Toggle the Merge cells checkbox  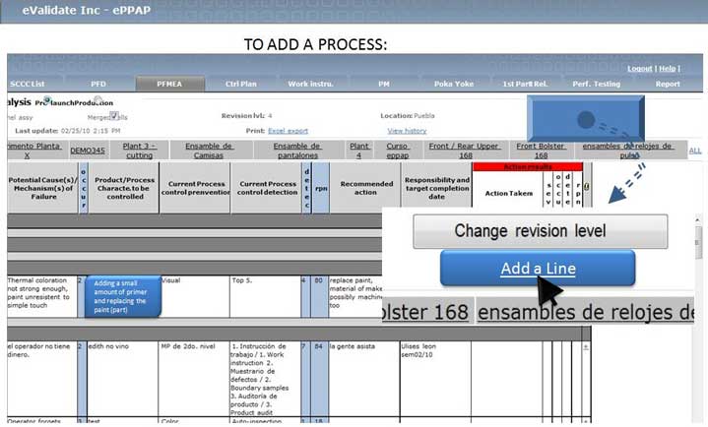coord(114,116)
